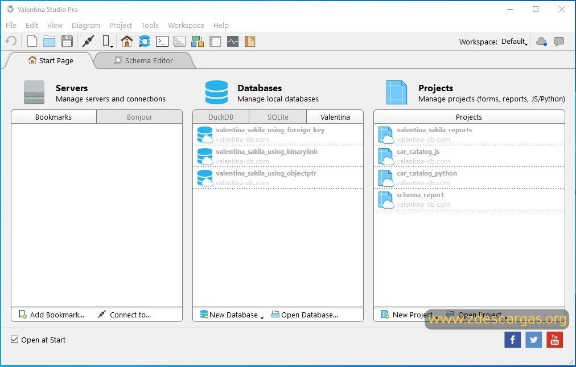The image size is (576, 367).
Task: Click the large Projects blueprint icon
Action: tap(397, 92)
